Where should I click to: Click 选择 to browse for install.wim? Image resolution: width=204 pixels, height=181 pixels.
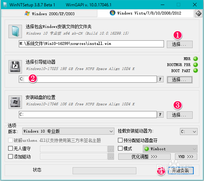(x=180, y=44)
